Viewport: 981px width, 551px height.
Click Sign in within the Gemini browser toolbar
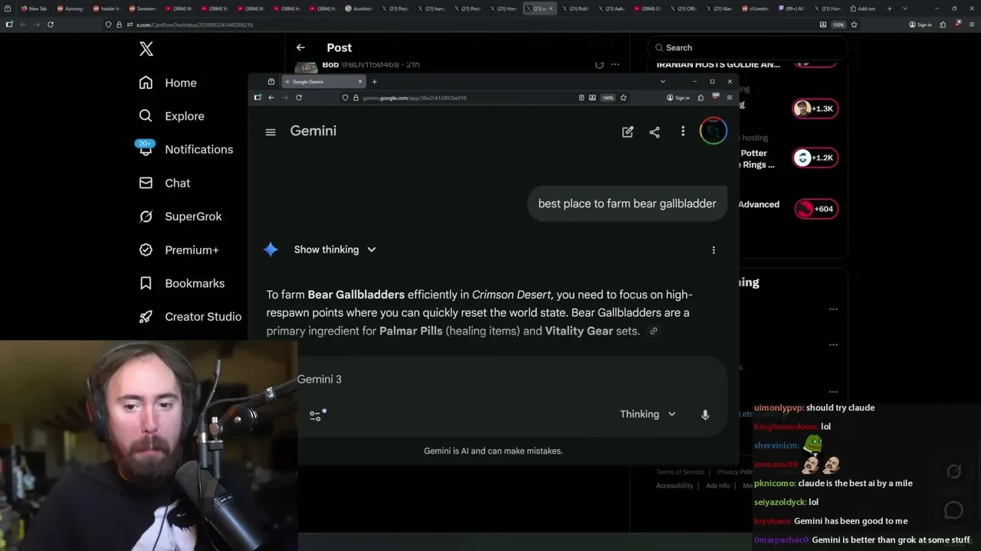678,98
